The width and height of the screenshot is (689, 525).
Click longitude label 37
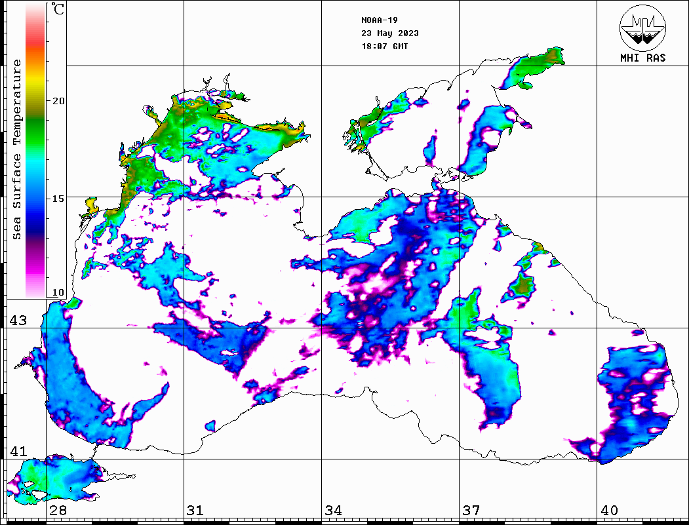tap(471, 511)
